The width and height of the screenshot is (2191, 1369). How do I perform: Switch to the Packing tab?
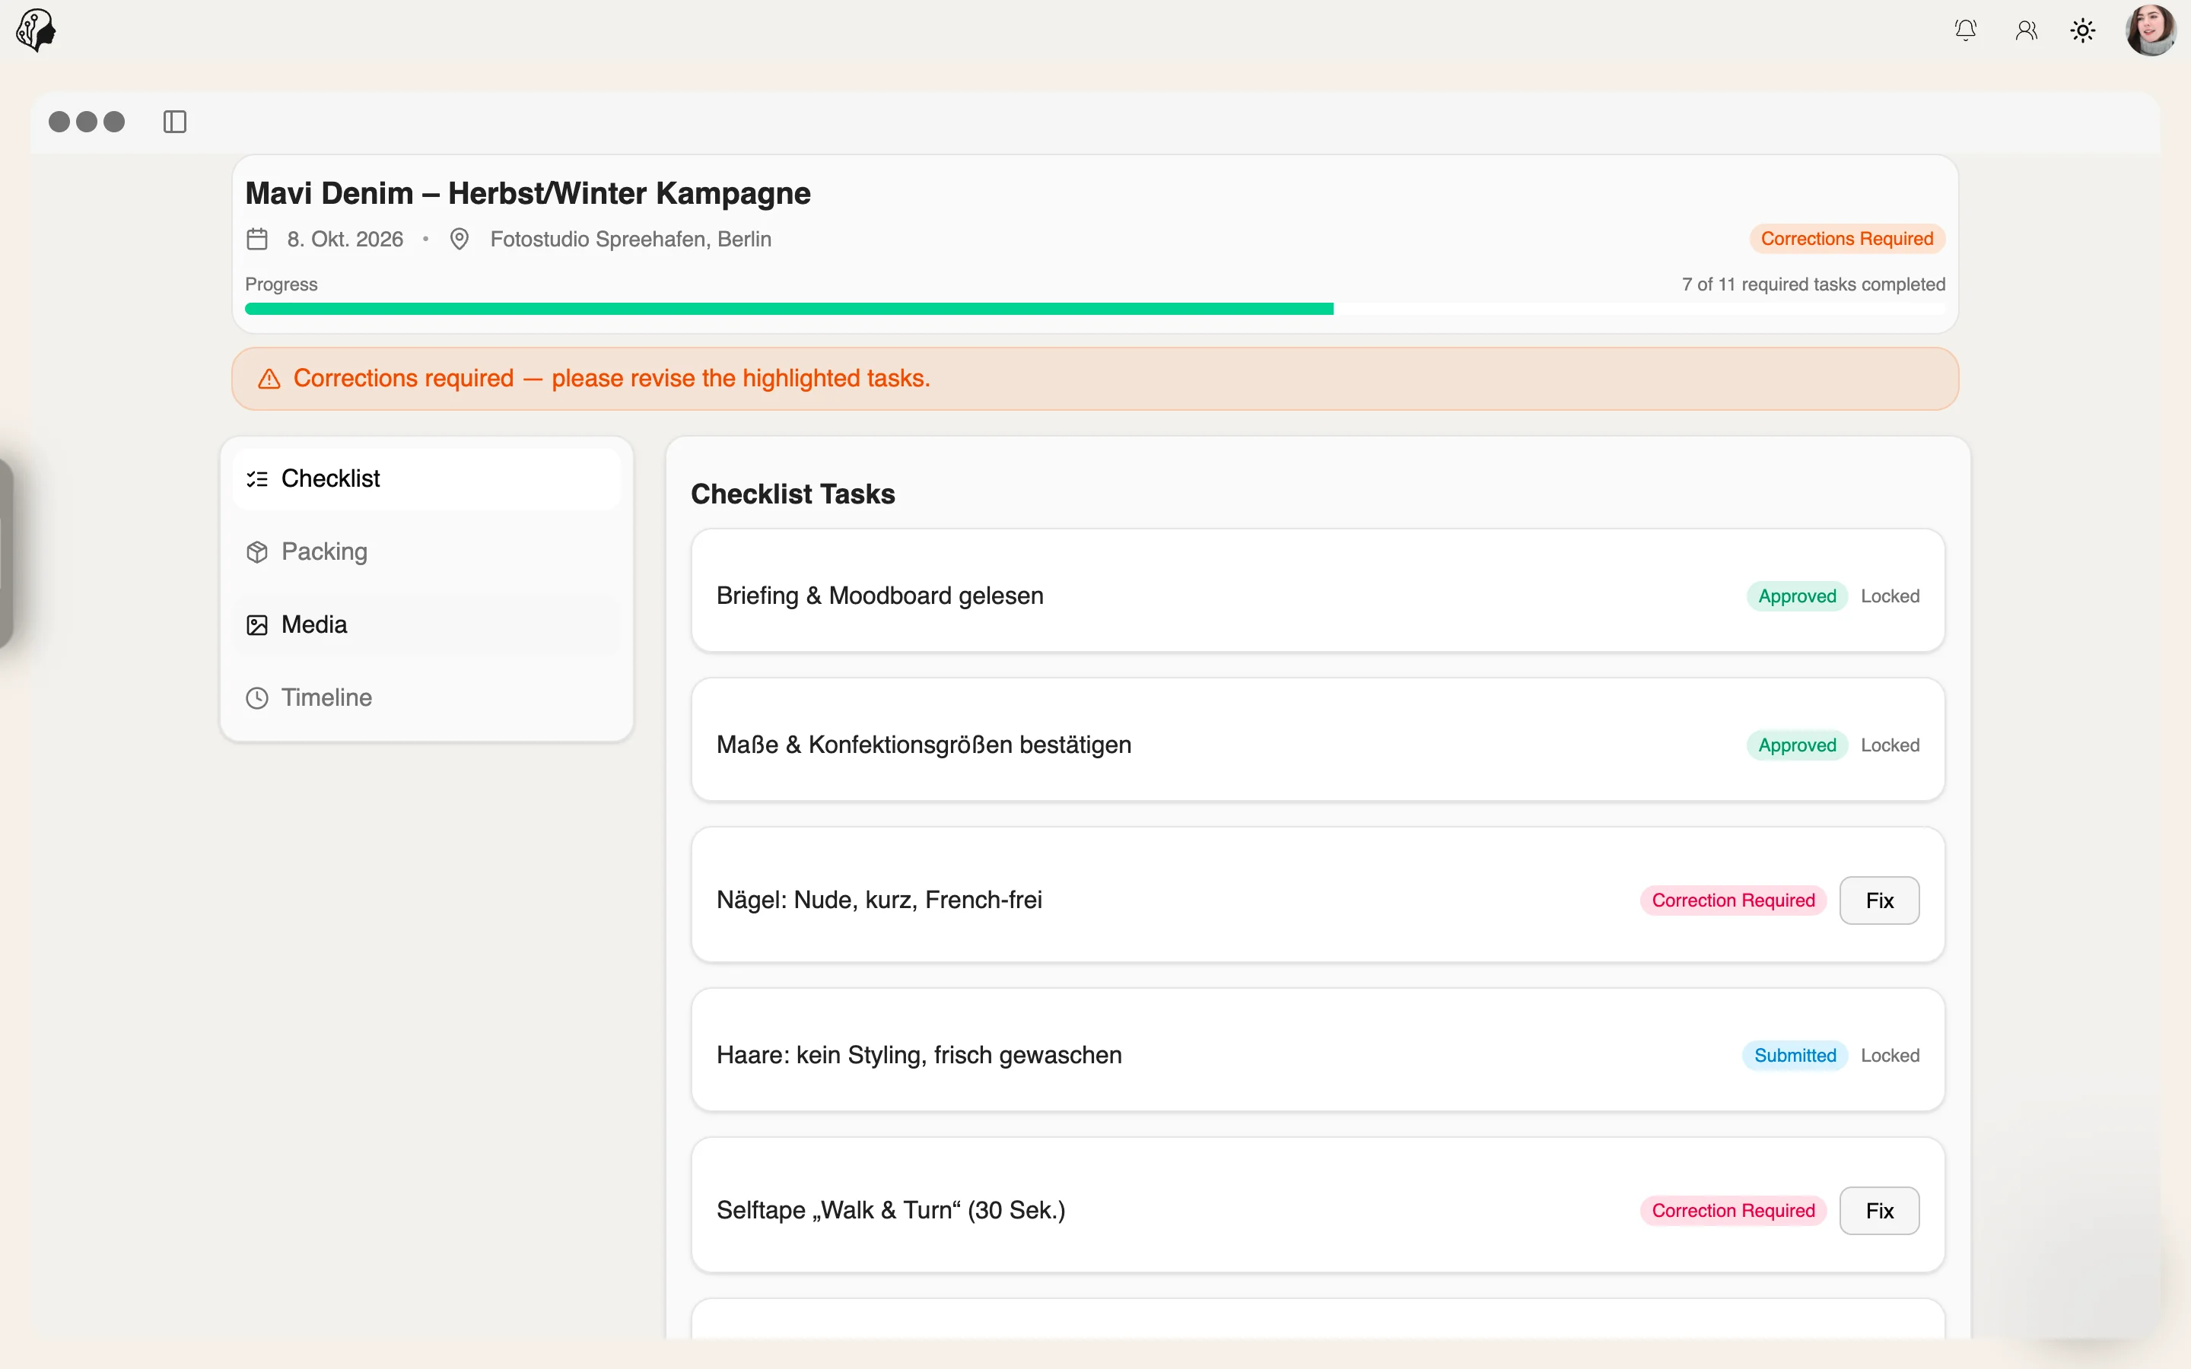point(427,552)
